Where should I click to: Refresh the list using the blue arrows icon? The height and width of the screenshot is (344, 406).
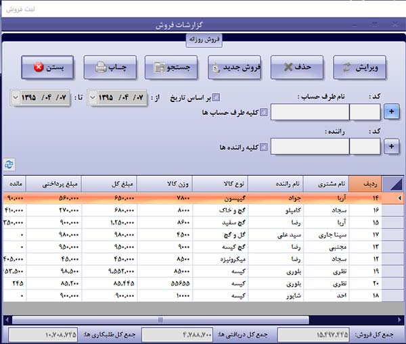[x=9, y=164]
